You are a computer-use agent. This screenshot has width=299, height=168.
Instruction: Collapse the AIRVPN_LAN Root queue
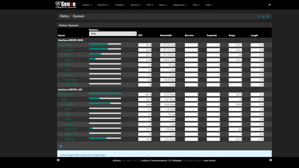[65, 94]
